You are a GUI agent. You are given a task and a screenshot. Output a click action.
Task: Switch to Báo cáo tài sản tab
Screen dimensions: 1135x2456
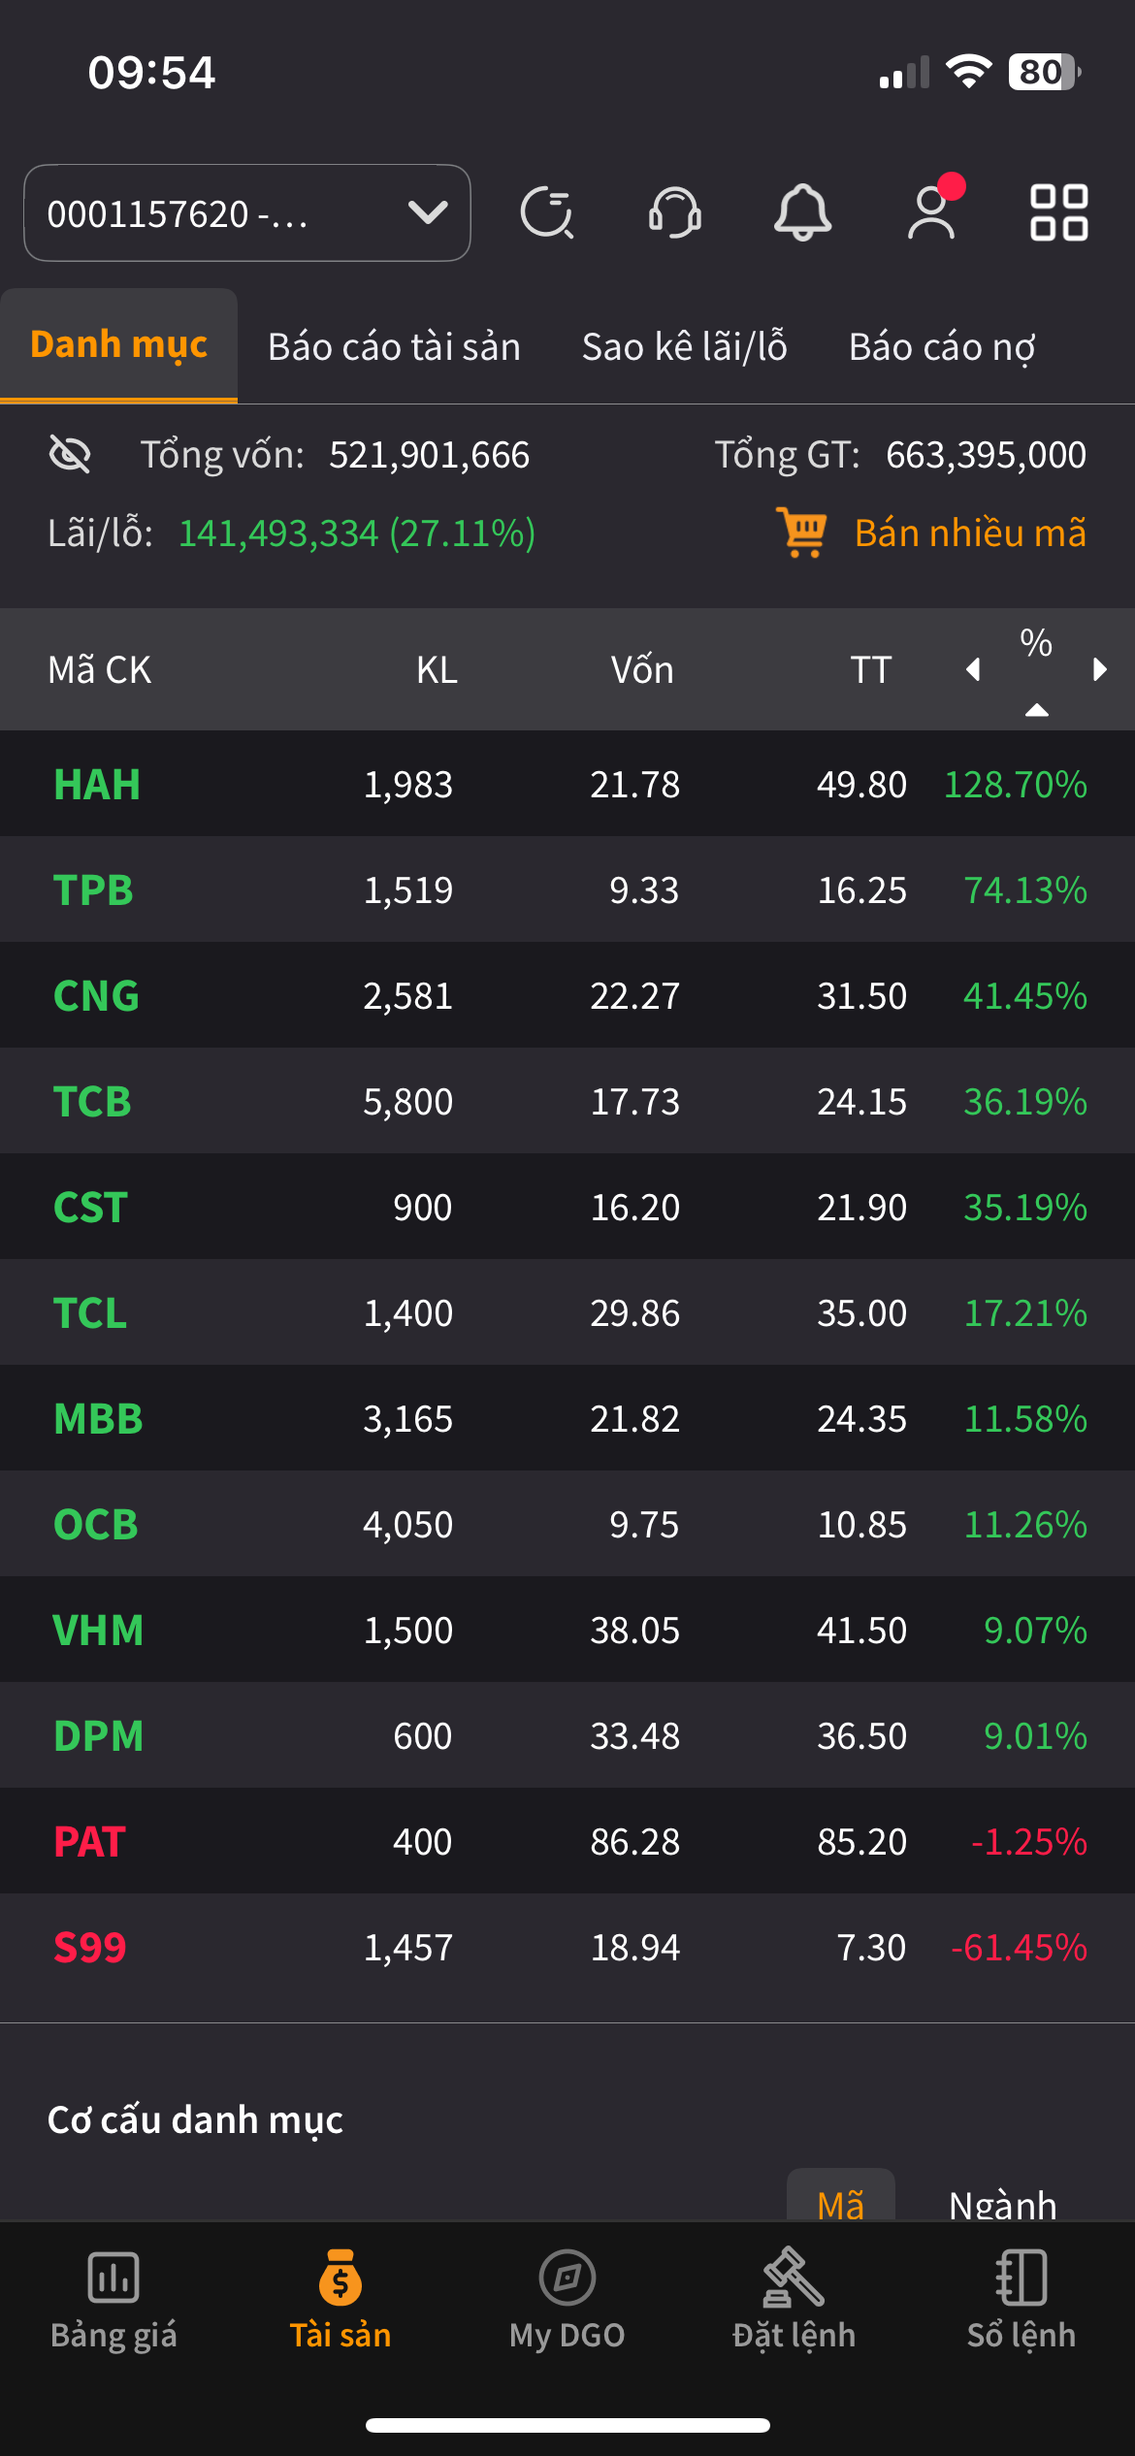click(394, 346)
